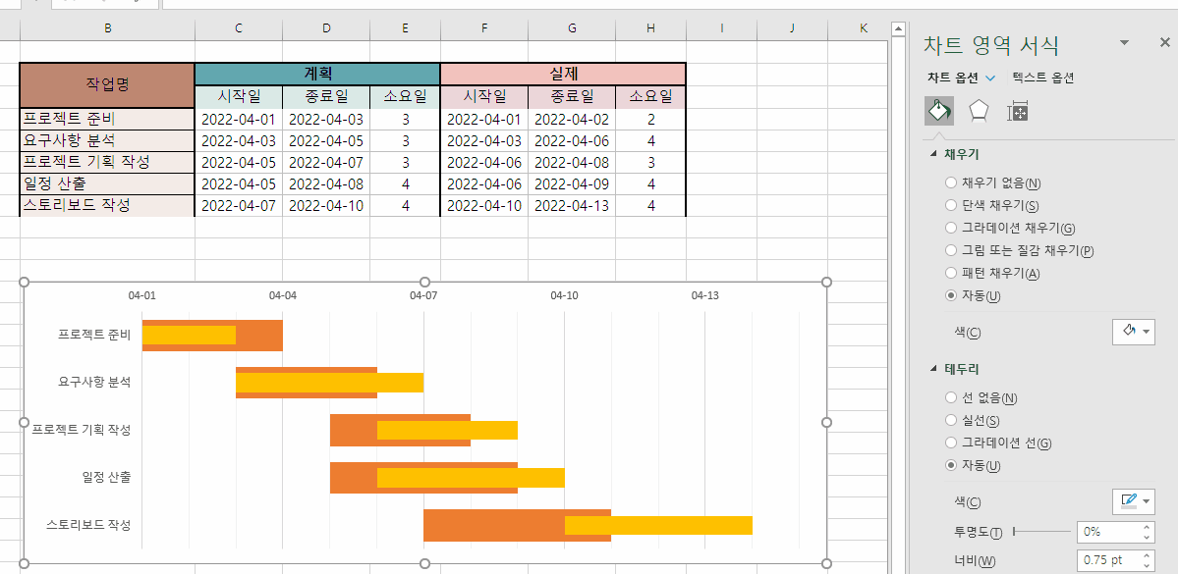
Task: Select the yellow bar for 프로젝트 준비
Action: point(190,336)
